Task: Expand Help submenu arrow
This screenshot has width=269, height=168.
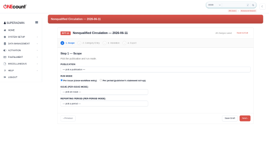Action: 37,71
